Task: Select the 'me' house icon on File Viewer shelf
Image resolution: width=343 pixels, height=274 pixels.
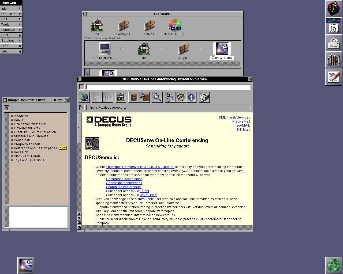Action: (x=97, y=28)
